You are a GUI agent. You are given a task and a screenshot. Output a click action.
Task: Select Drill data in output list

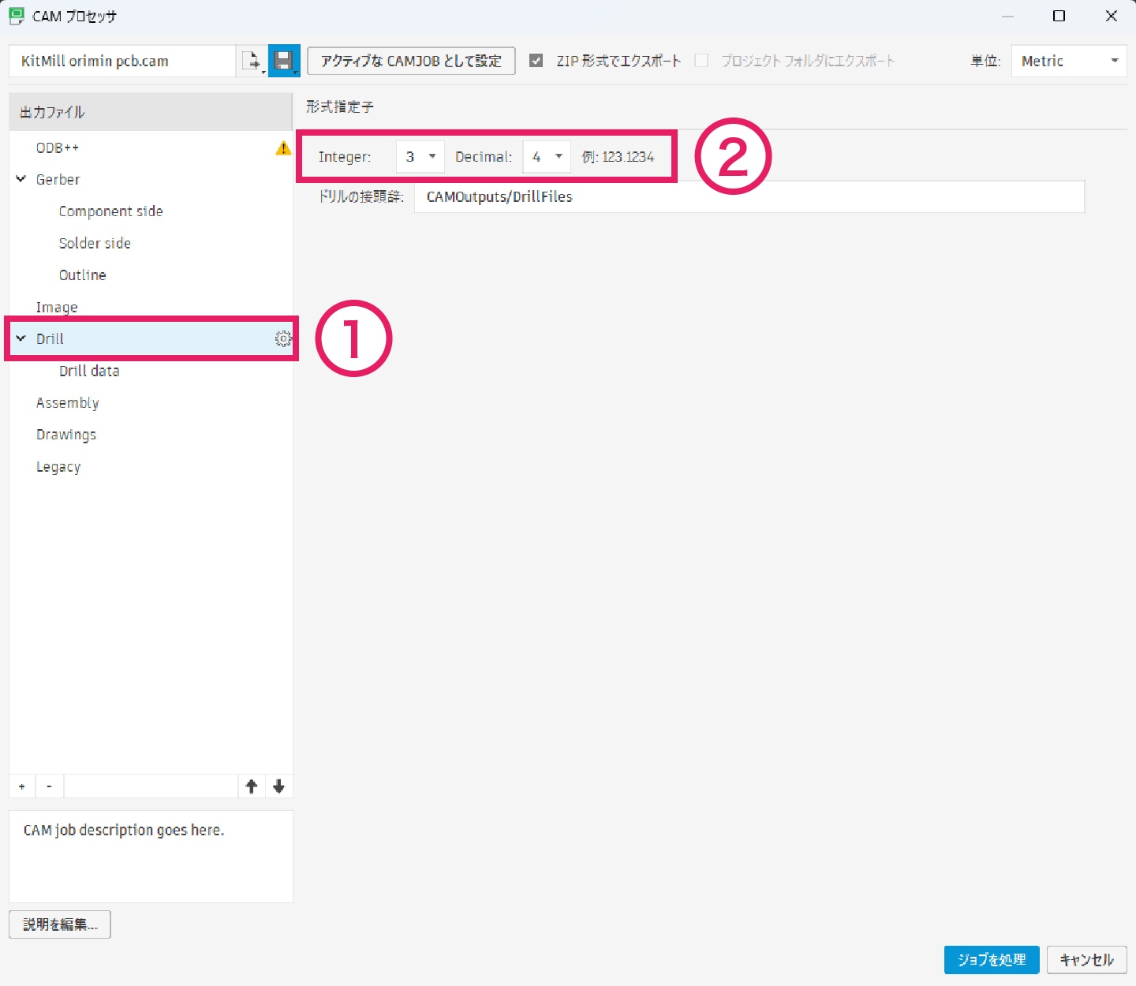[x=89, y=371]
